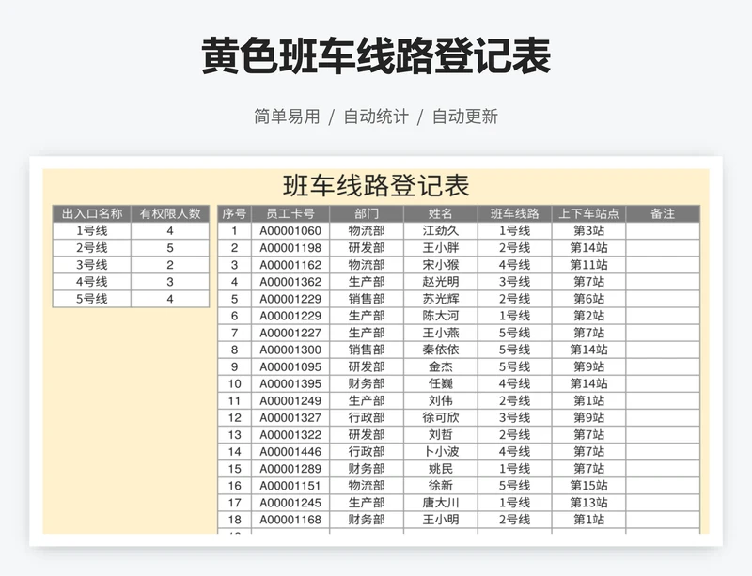
Task: Click the name 王小胖
Action: 441,248
